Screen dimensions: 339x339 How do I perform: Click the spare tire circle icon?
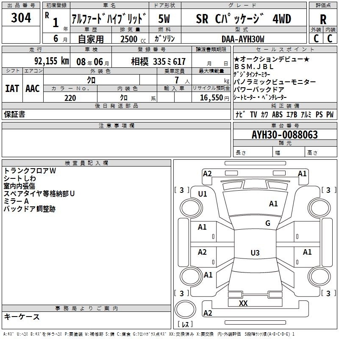pyautogui.click(x=185, y=309)
